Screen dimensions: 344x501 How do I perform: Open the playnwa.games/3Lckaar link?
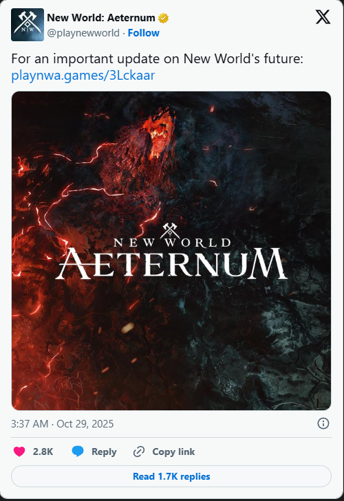coord(83,76)
